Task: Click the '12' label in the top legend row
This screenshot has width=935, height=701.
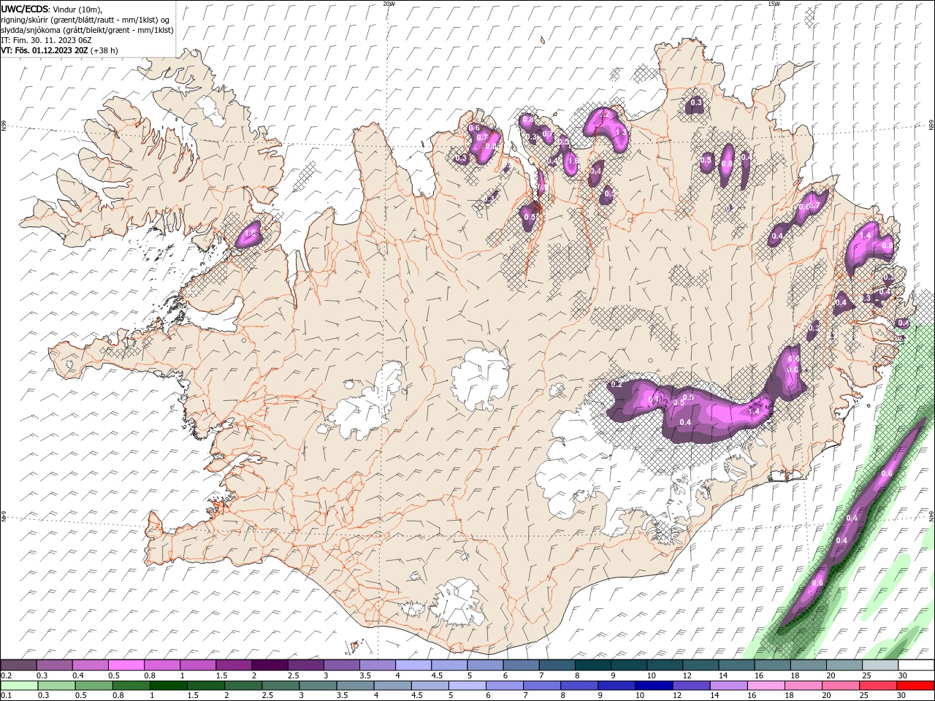Action: [687, 675]
